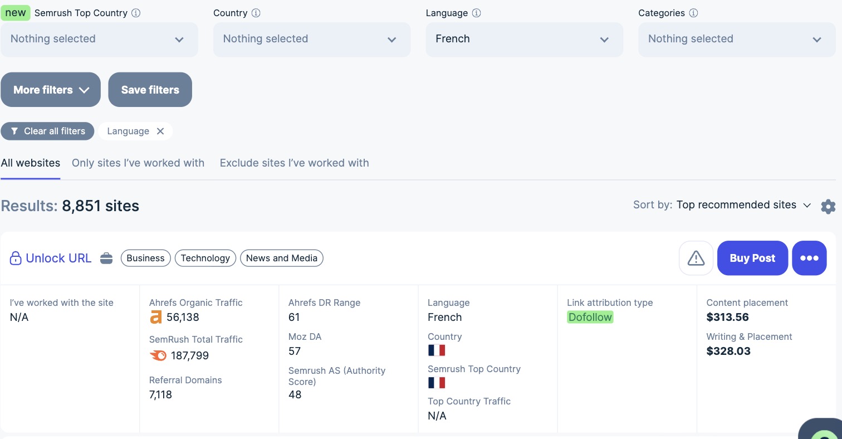This screenshot has width=842, height=439.
Task: Click the I've worked with the site label
Action: pyautogui.click(x=62, y=303)
